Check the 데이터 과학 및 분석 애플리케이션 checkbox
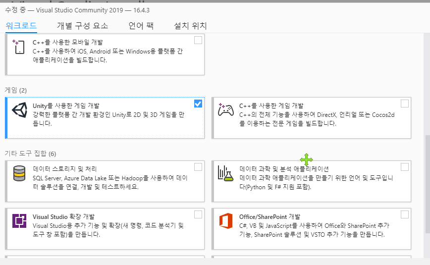This screenshot has height=265, width=430. [405, 167]
